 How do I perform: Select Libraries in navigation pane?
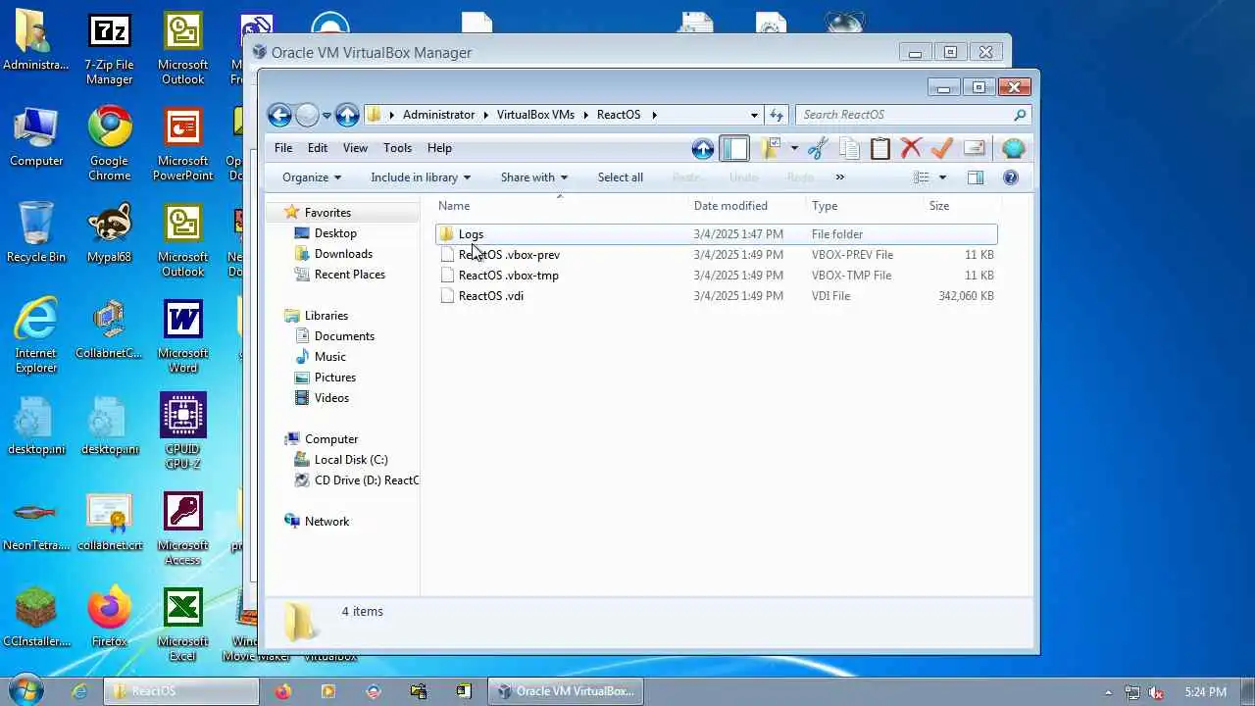326,316
